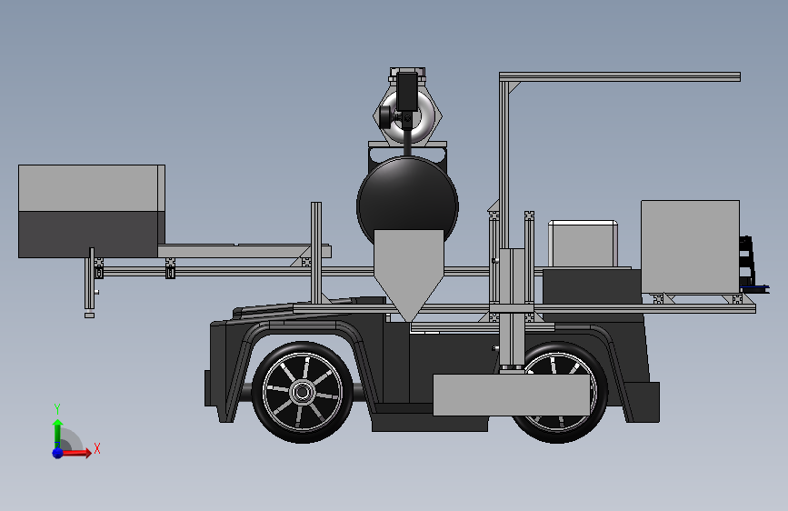Image resolution: width=788 pixels, height=511 pixels.
Task: Select the blower unit on top of the tank
Action: (x=407, y=106)
